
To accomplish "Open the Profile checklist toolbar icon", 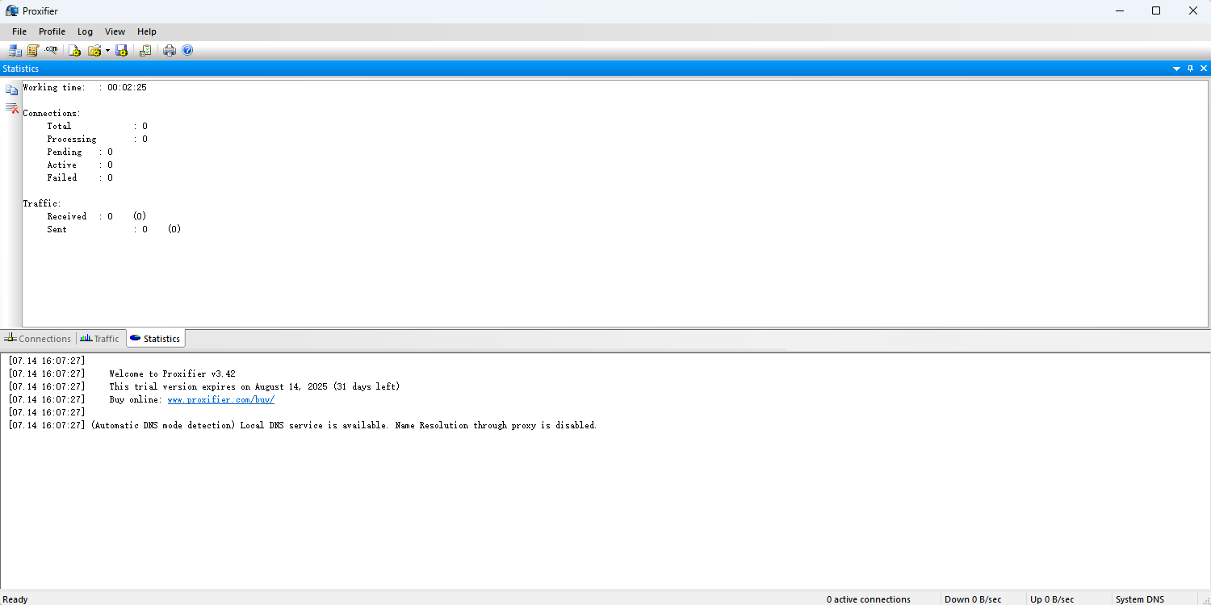I will (145, 50).
